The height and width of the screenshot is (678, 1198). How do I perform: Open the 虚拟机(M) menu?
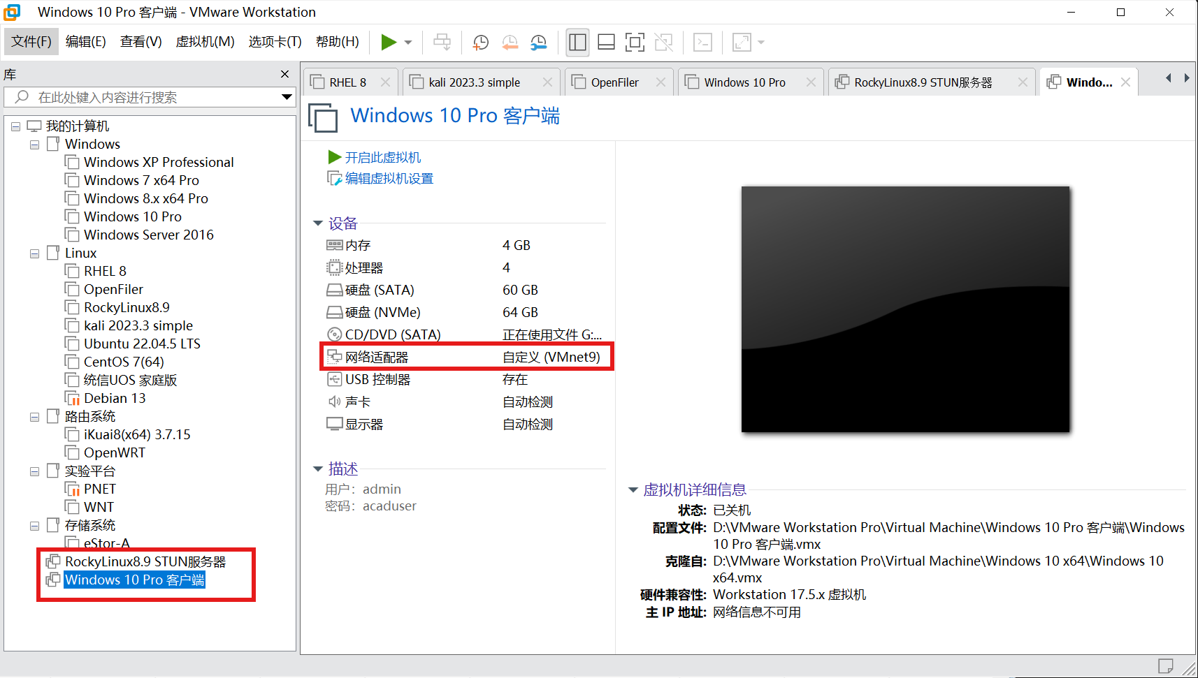[205, 42]
